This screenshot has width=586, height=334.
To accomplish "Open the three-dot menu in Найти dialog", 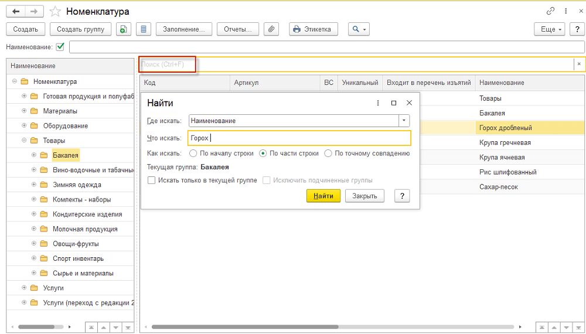I will (378, 103).
